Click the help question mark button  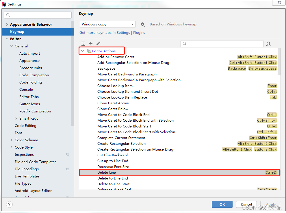click(x=9, y=204)
